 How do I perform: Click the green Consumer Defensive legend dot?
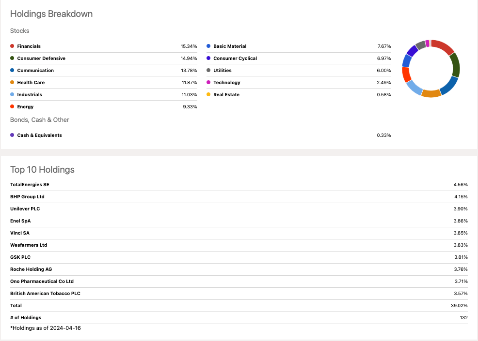[12, 59]
